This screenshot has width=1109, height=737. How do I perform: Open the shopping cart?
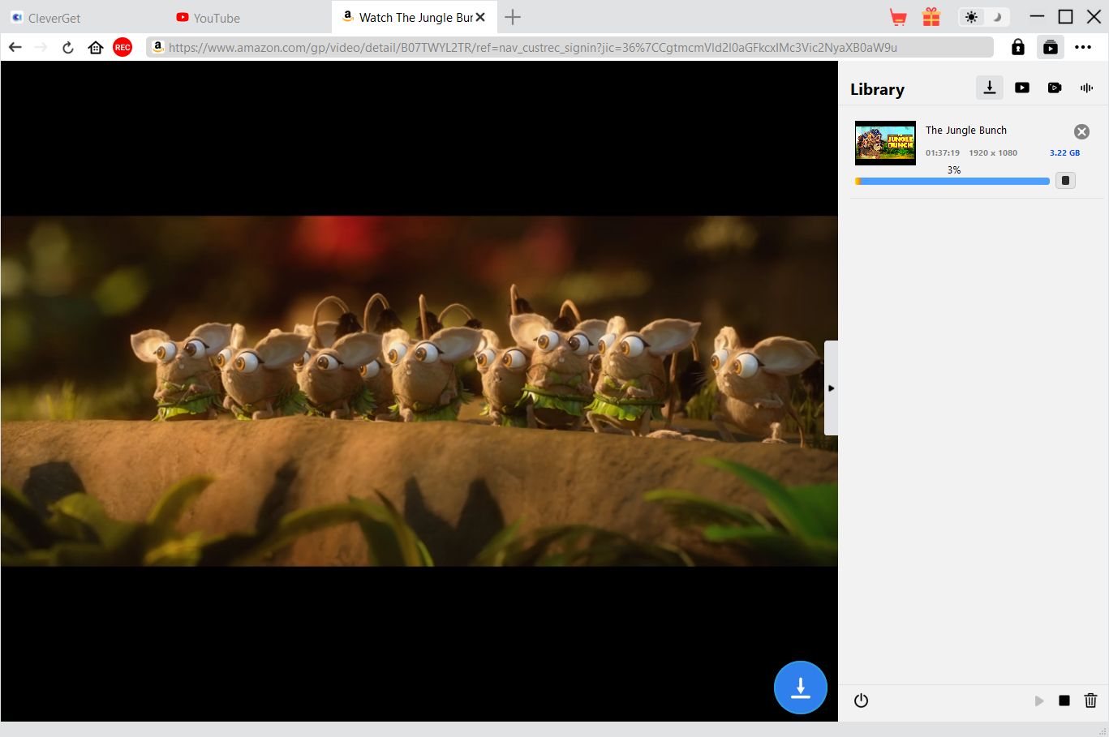click(898, 17)
